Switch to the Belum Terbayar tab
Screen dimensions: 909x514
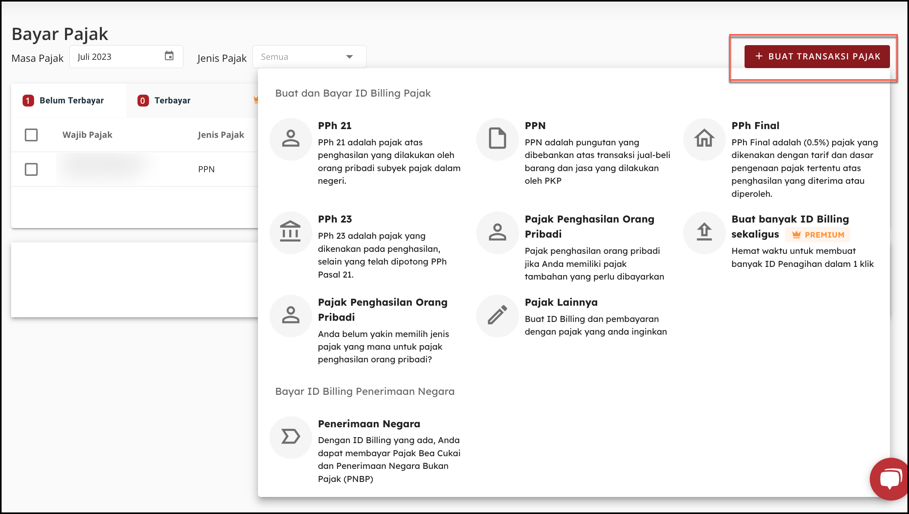(x=69, y=101)
